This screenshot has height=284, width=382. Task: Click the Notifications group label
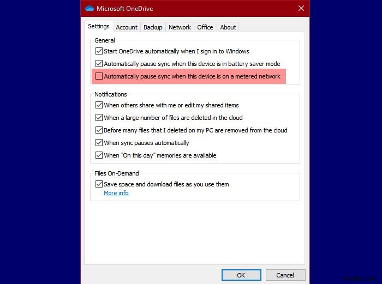(x=111, y=94)
